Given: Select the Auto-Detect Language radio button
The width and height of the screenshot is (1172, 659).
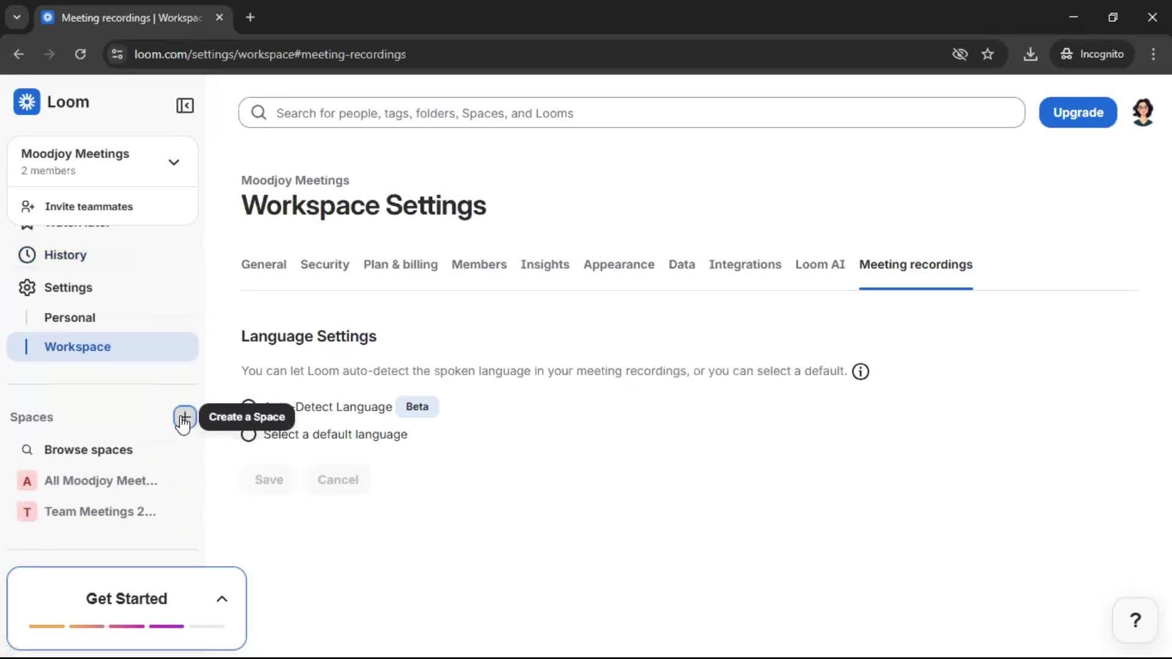Looking at the screenshot, I should (x=248, y=406).
